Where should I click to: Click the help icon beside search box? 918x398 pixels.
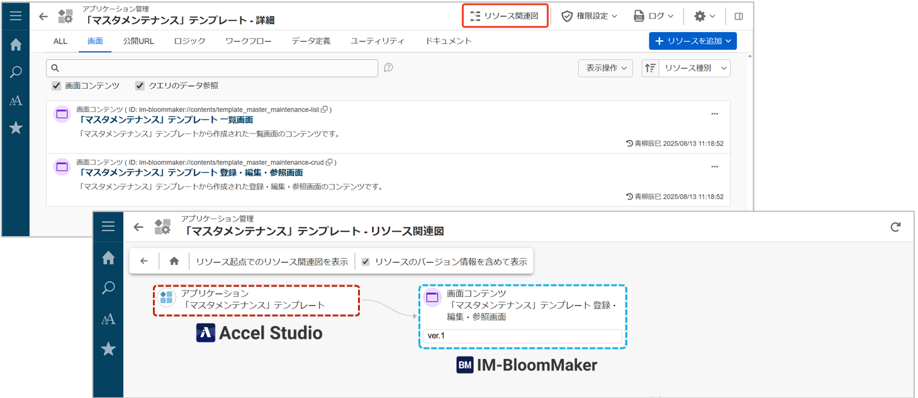coord(388,68)
